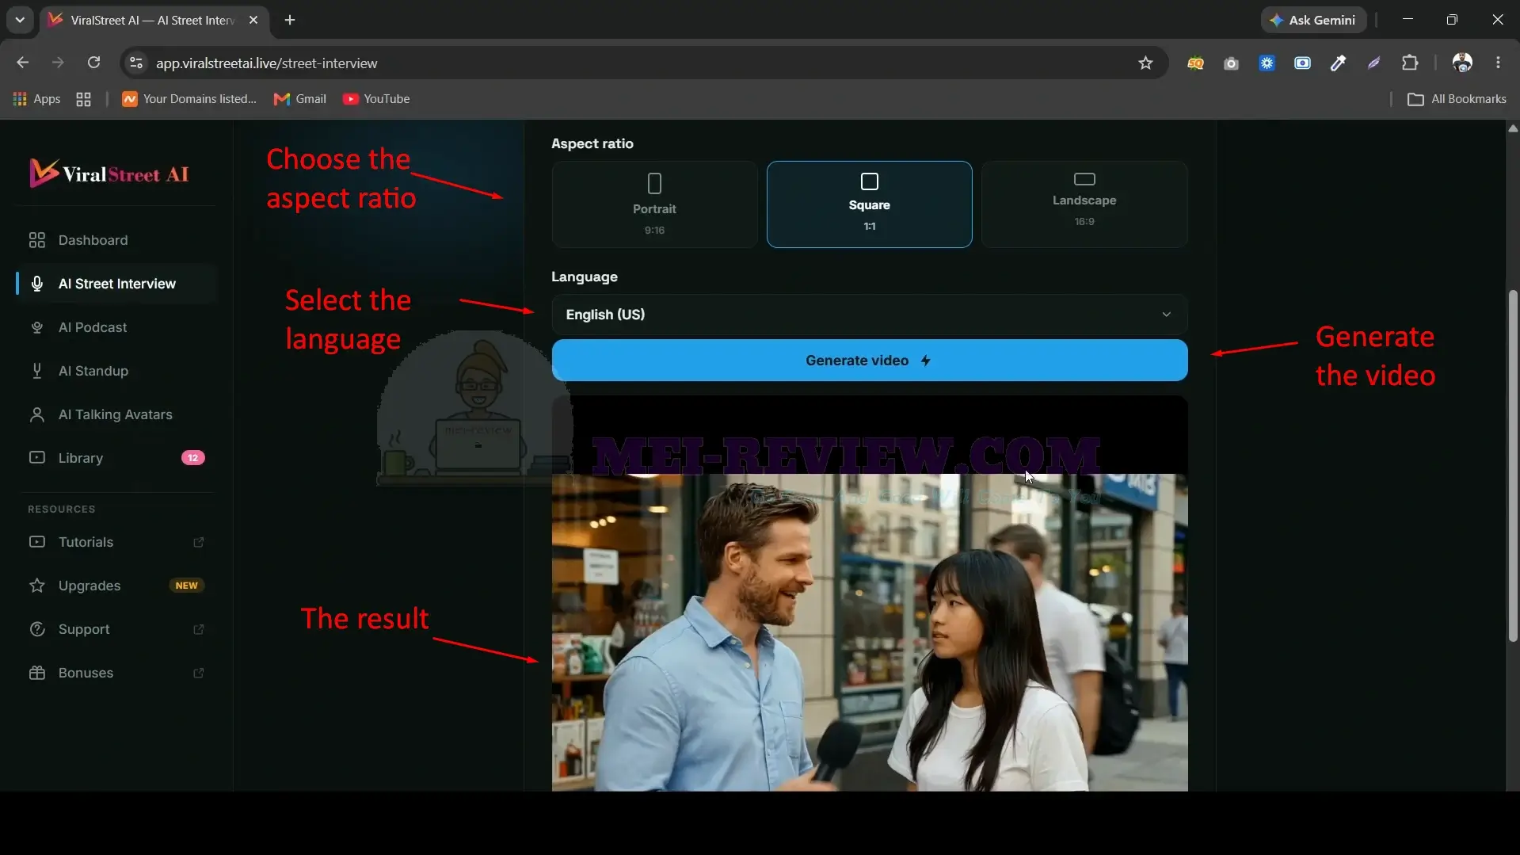The image size is (1520, 855).
Task: Choose Portrait 9:16 aspect ratio
Action: (x=654, y=204)
